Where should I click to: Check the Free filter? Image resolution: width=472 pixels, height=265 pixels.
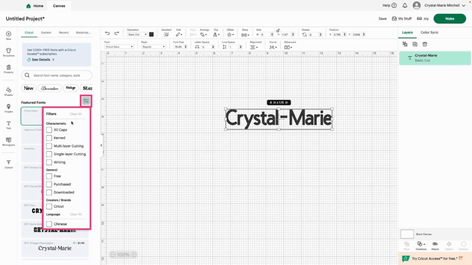point(49,176)
